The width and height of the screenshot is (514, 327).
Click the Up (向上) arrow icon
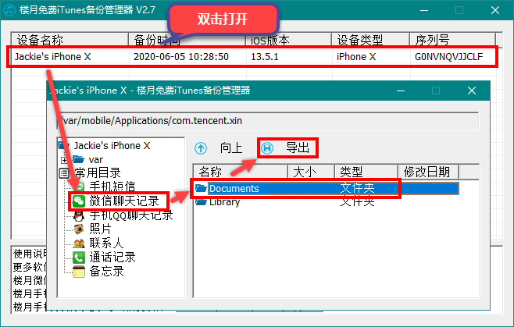tap(202, 148)
